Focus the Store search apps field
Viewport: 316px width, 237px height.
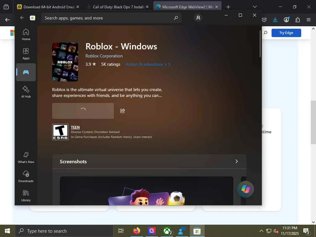point(111,18)
